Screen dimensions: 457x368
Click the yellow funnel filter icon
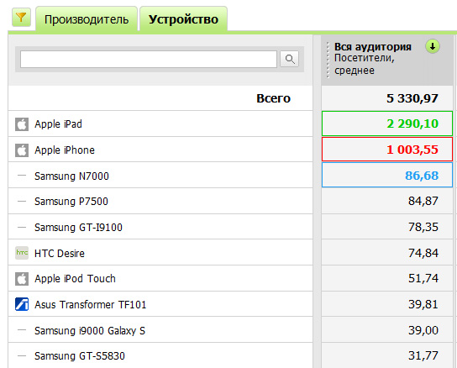point(21,18)
